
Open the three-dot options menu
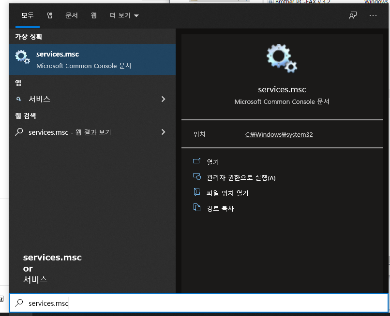pyautogui.click(x=373, y=15)
